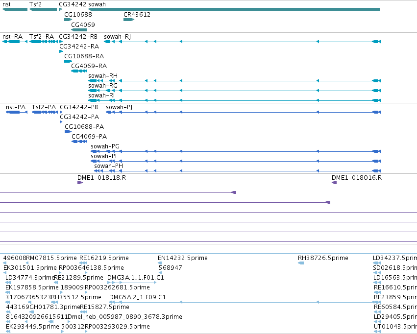Click protein label sowah-PJ
The height and width of the screenshot is (334, 417).
(x=119, y=107)
